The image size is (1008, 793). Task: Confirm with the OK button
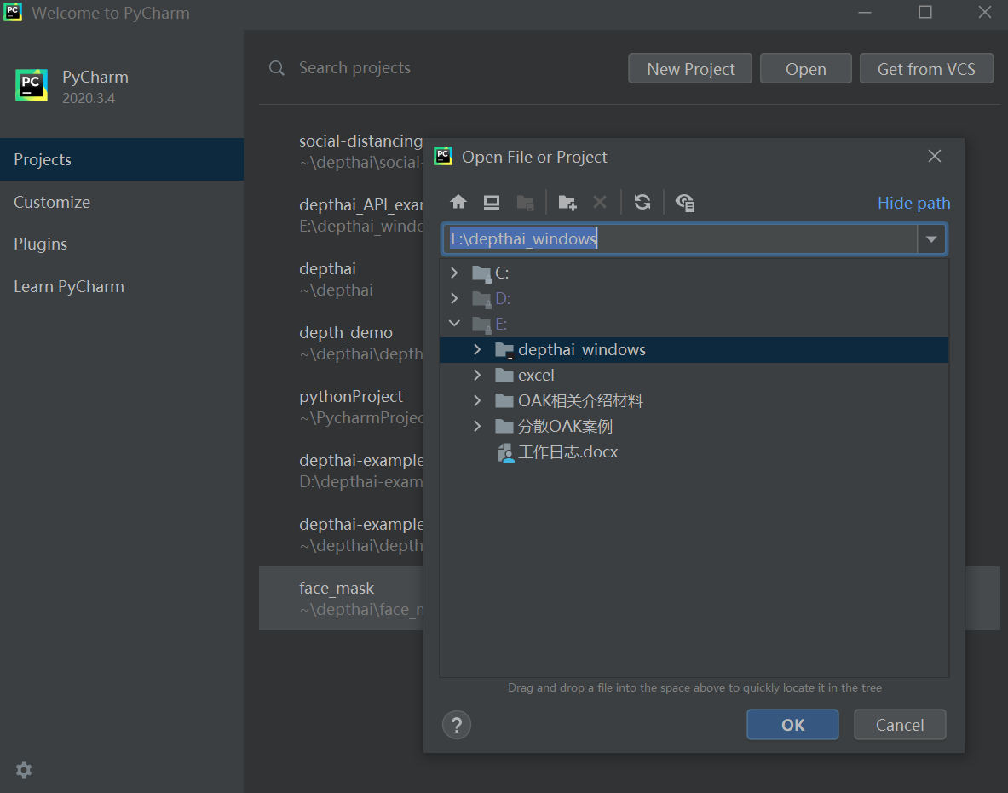(792, 725)
